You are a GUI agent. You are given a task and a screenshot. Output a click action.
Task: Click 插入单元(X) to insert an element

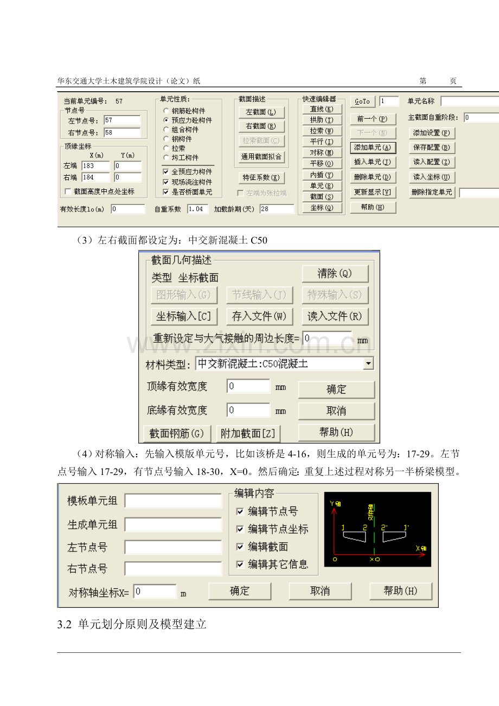tap(373, 162)
